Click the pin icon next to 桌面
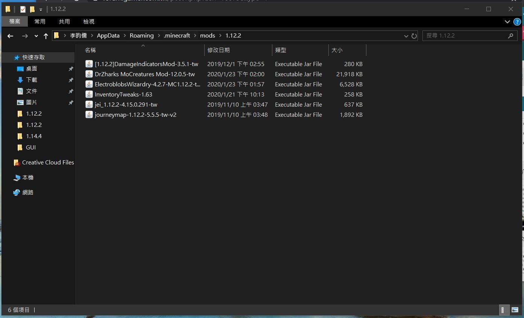The height and width of the screenshot is (318, 524). pos(70,69)
